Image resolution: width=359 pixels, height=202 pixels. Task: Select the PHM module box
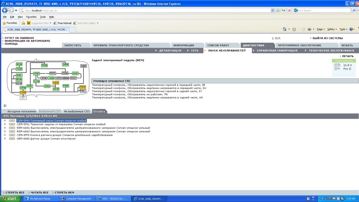point(65,73)
